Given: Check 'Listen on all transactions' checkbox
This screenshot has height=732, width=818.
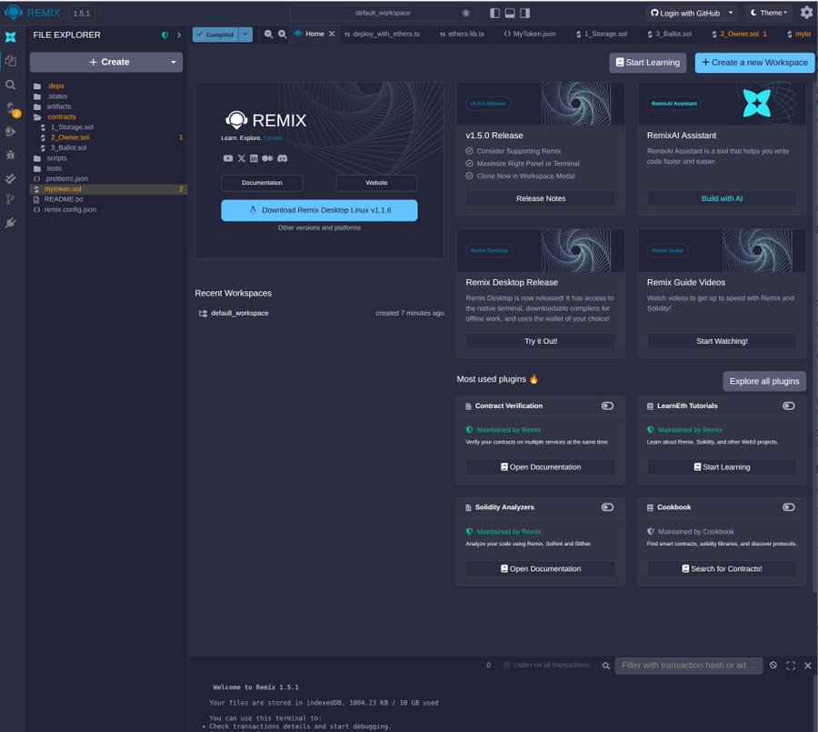Looking at the screenshot, I should tap(506, 666).
